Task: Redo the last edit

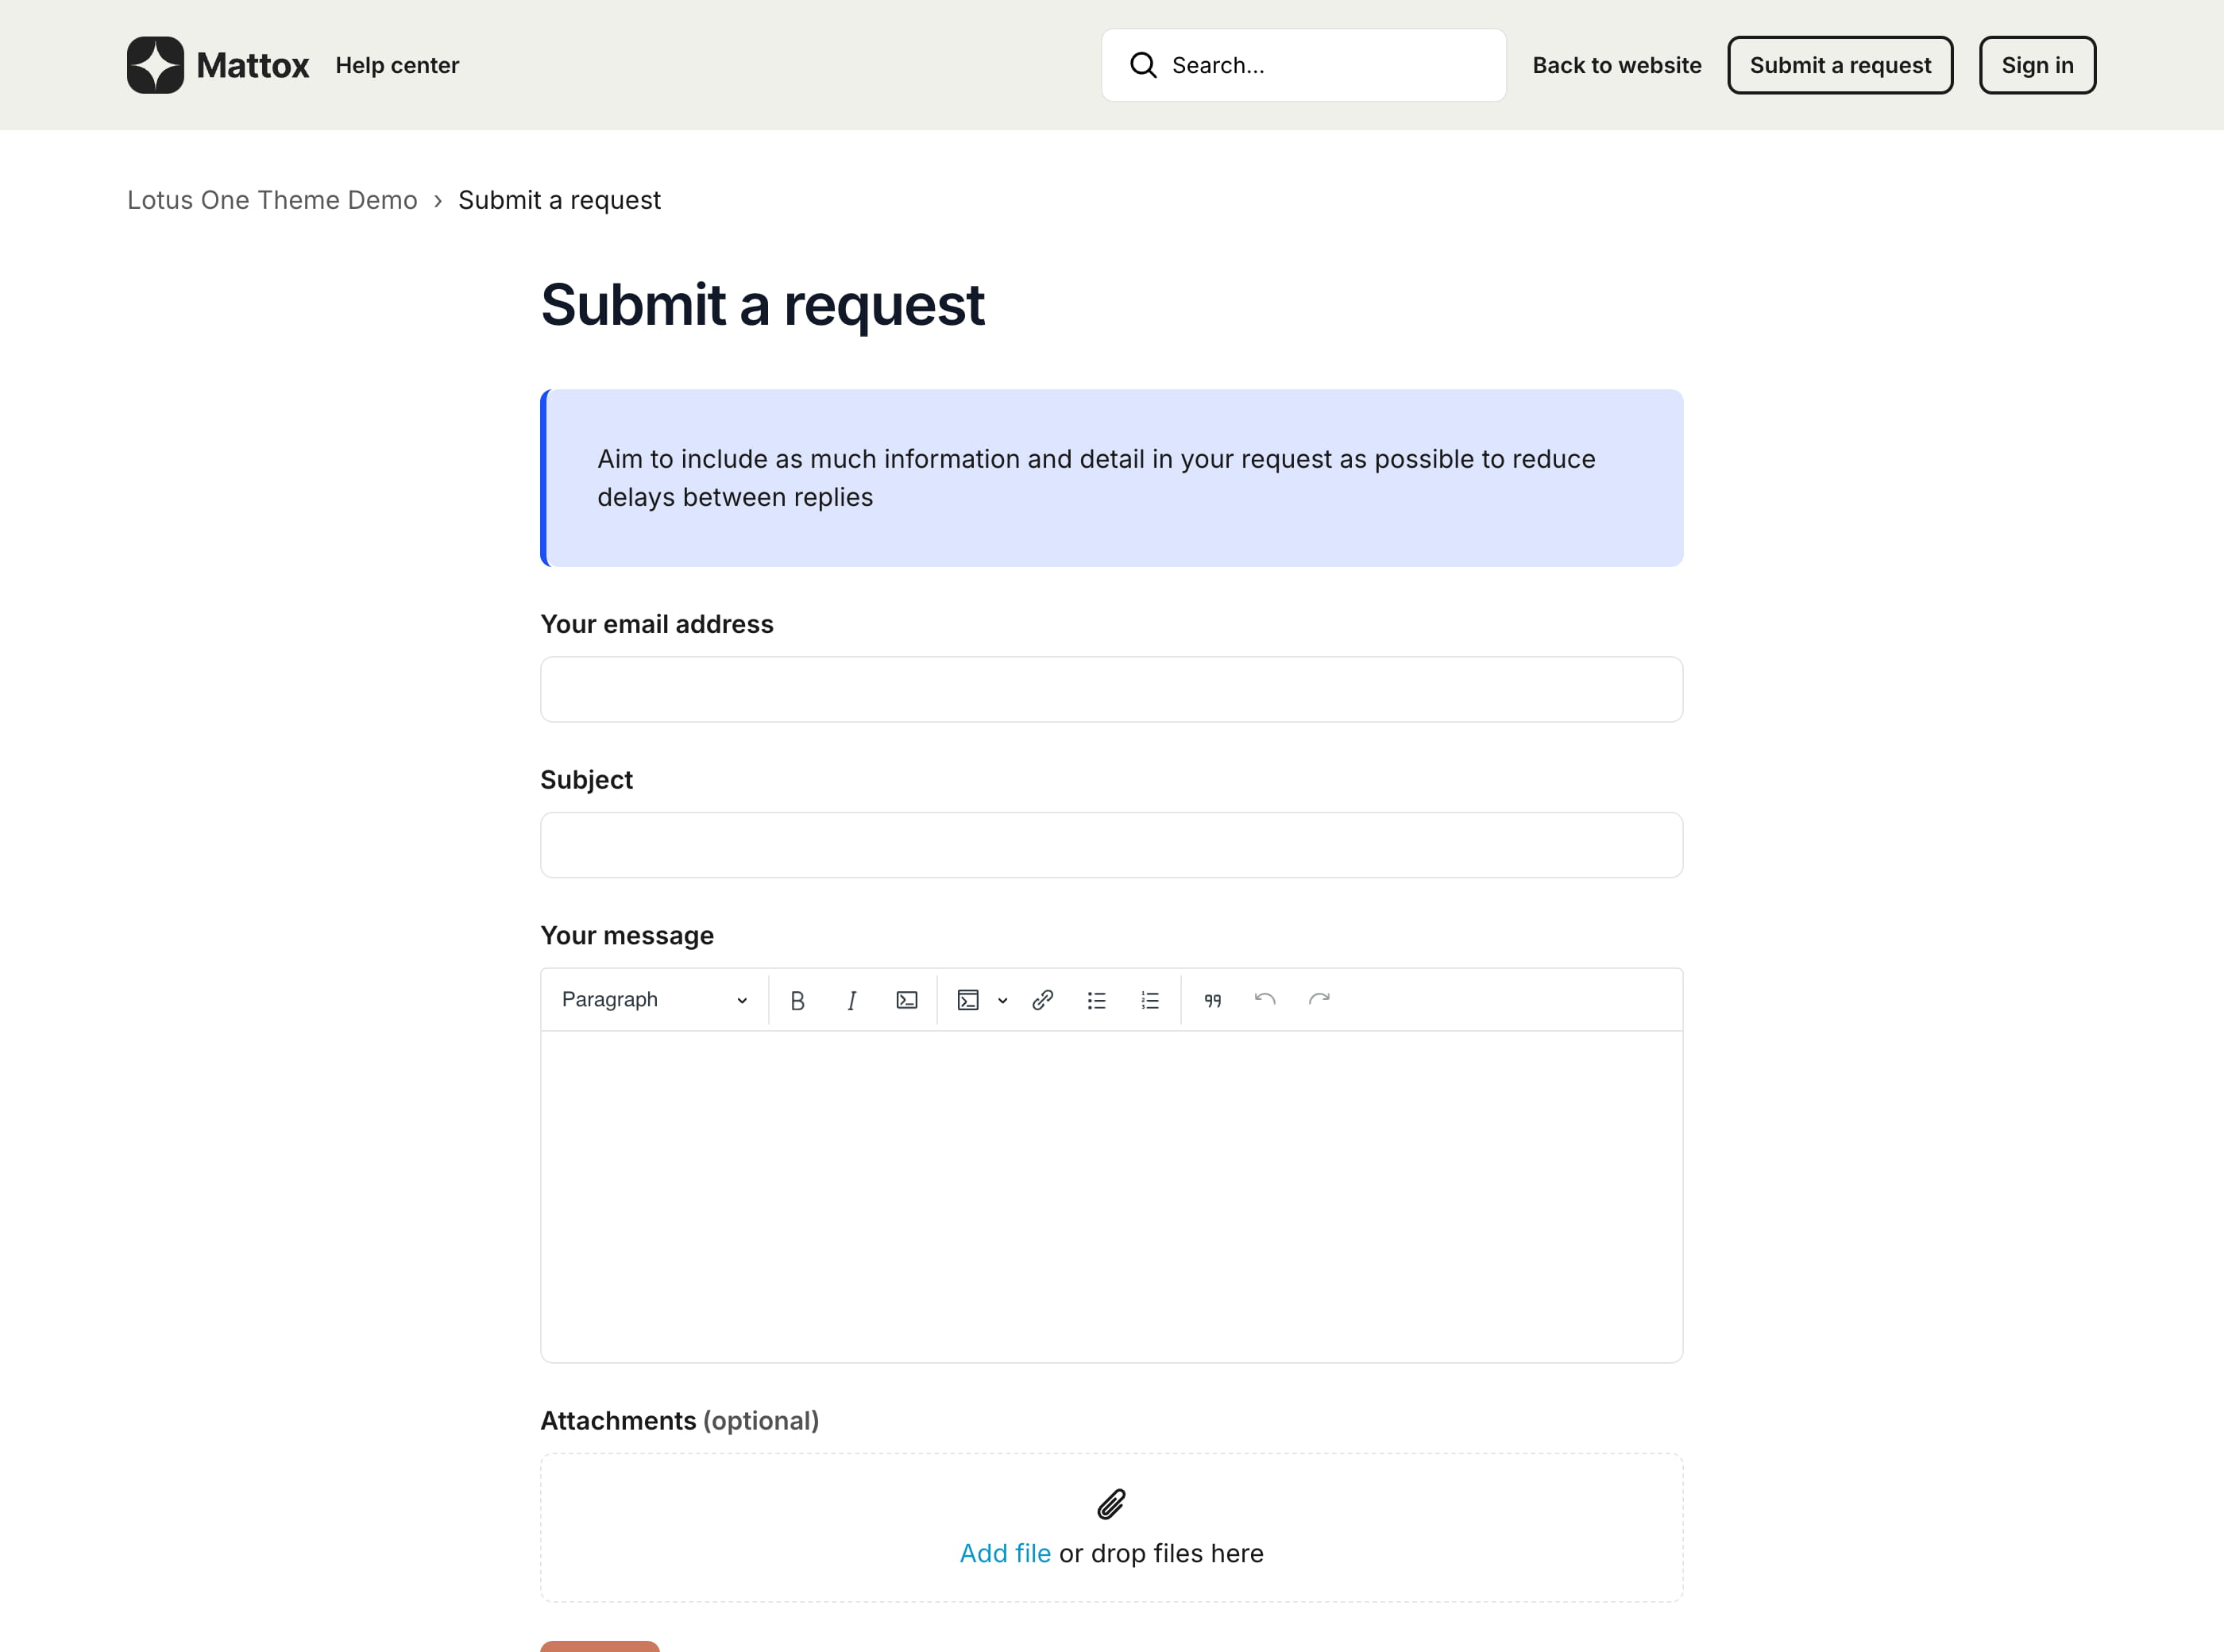Action: [x=1319, y=1000]
